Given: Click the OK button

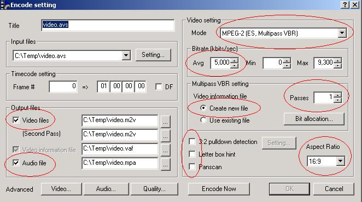Looking at the screenshot, I should coord(289,189).
